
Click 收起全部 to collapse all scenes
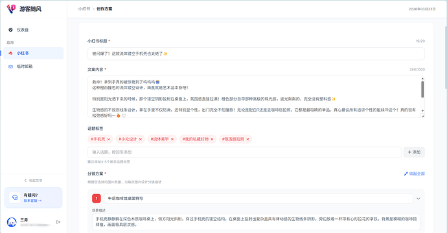tap(417, 174)
